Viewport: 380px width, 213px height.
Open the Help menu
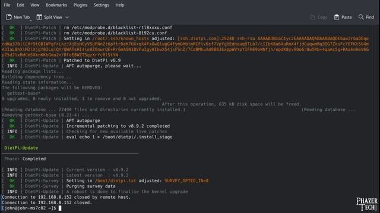pyautogui.click(x=120, y=5)
